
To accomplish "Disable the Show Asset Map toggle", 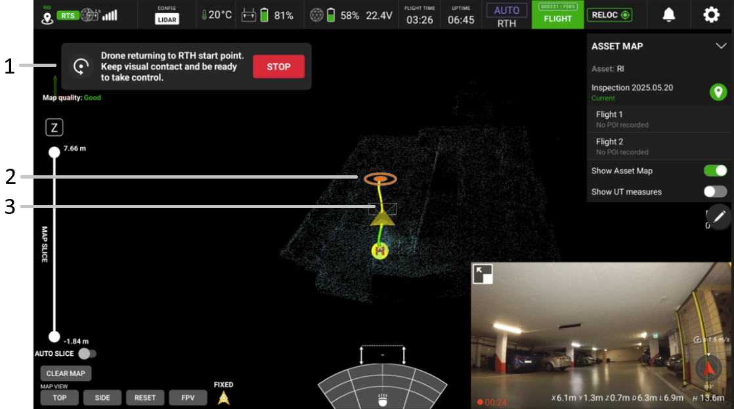I will tap(715, 171).
